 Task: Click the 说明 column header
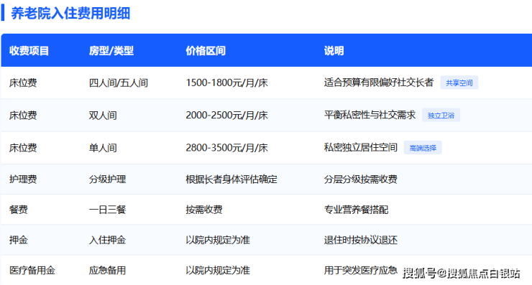[x=334, y=51]
